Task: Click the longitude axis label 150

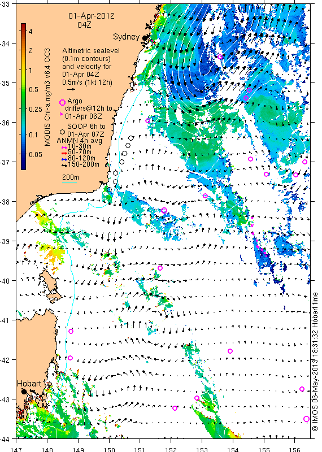Action: [x=109, y=449]
